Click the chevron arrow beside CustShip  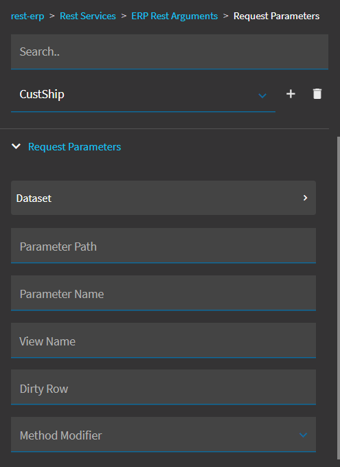click(262, 95)
